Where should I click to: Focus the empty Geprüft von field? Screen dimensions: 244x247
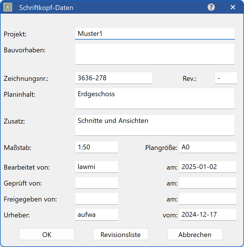96,183
